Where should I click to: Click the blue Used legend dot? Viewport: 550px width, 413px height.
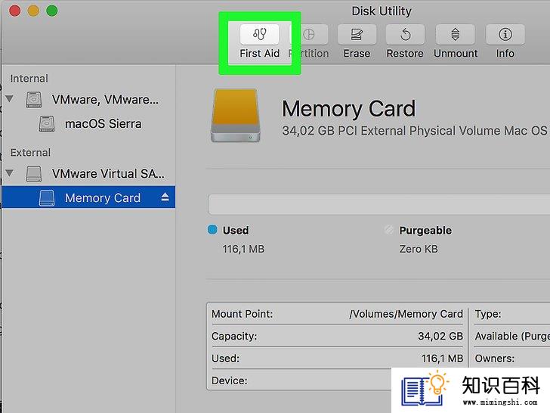pos(212,229)
